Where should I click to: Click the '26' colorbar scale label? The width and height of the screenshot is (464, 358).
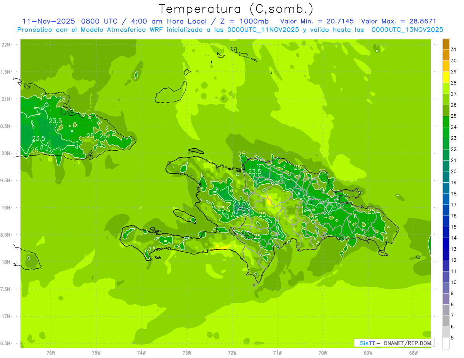pos(454,105)
